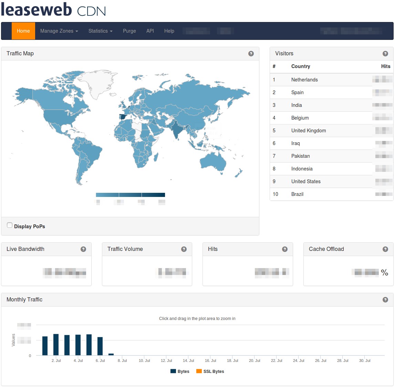Open the Help link in navbar
This screenshot has height=387, width=395.
[169, 31]
